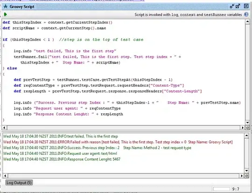The image size is (252, 193).
Task: Click the 'def prevTestStep' code line
Action: (93, 80)
